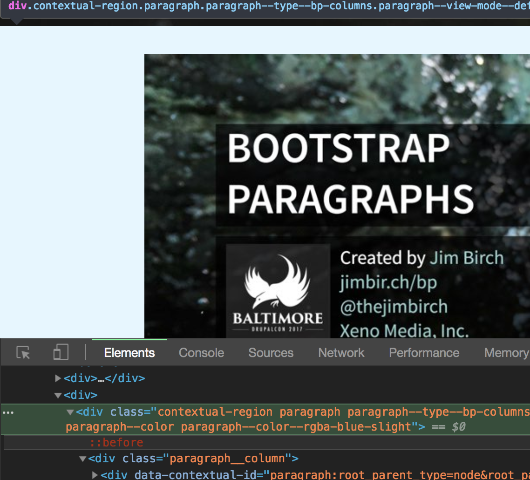Open the Network tab

(341, 353)
